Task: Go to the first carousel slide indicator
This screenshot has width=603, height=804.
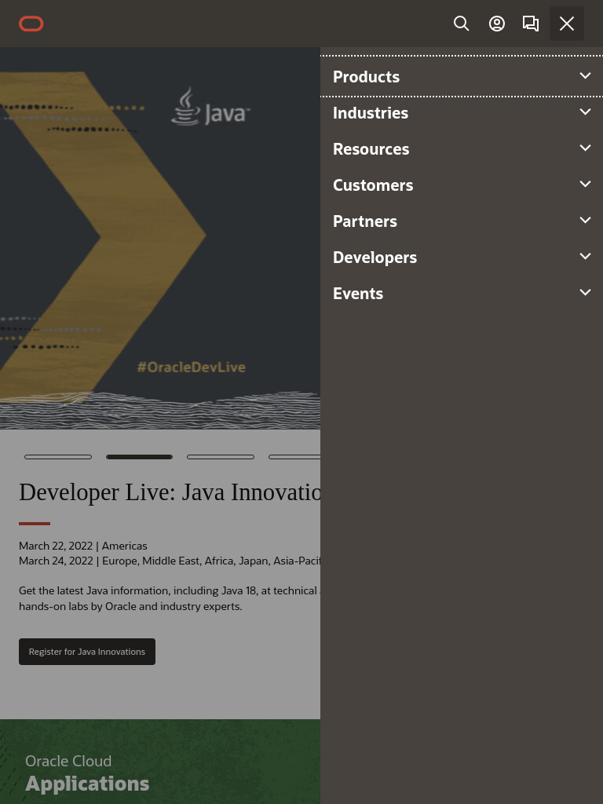Action: click(x=58, y=457)
